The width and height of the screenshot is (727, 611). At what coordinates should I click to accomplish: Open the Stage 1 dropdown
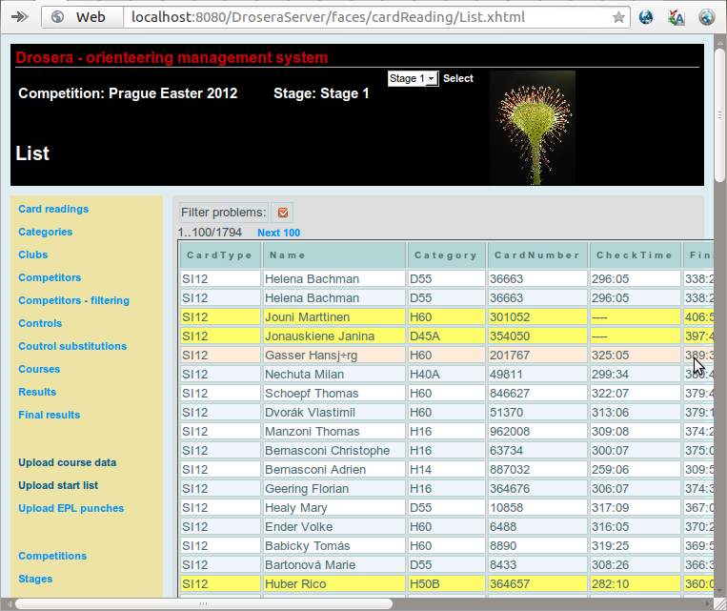[x=413, y=78]
